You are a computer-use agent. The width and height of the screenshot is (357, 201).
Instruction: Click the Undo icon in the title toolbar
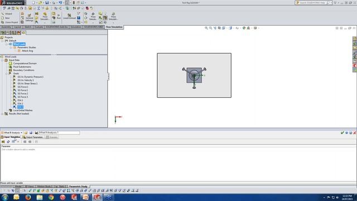click(60, 3)
